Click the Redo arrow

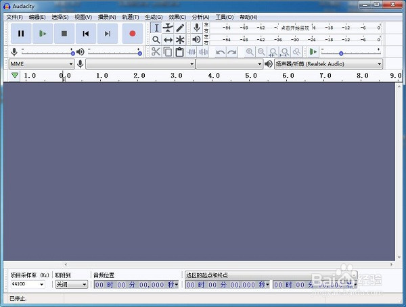pyautogui.click(x=232, y=52)
